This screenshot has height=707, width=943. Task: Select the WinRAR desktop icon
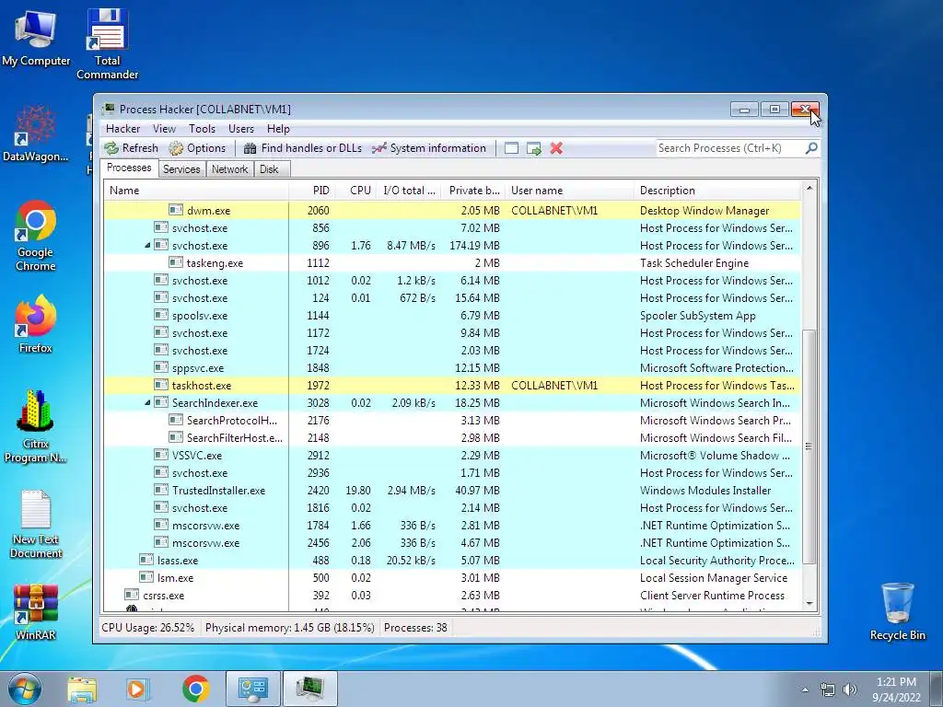click(x=36, y=612)
